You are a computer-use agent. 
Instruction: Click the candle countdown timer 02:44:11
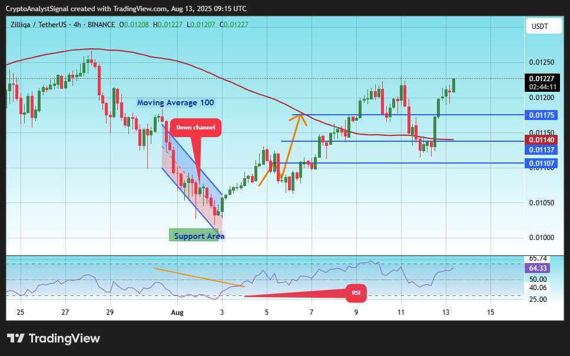click(542, 87)
